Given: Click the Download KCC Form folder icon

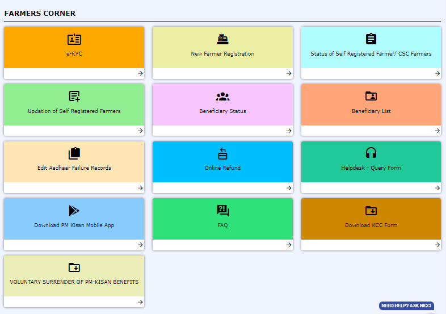Looking at the screenshot, I should 371,211.
